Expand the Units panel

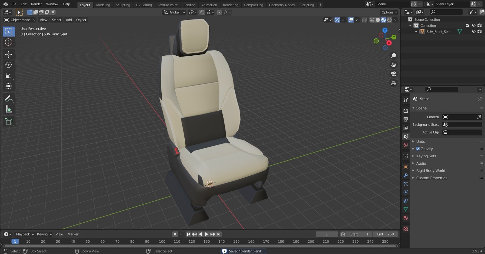(420, 141)
